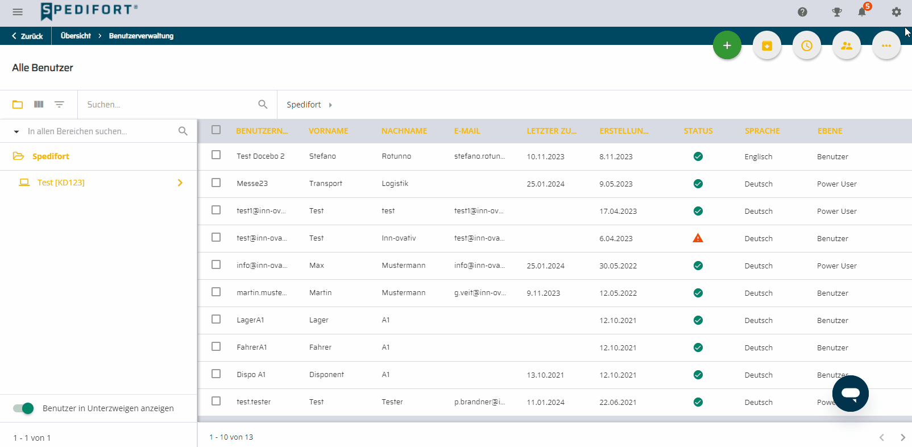Click Benutzerverwaltung breadcrumb
The image size is (912, 447).
(x=141, y=36)
